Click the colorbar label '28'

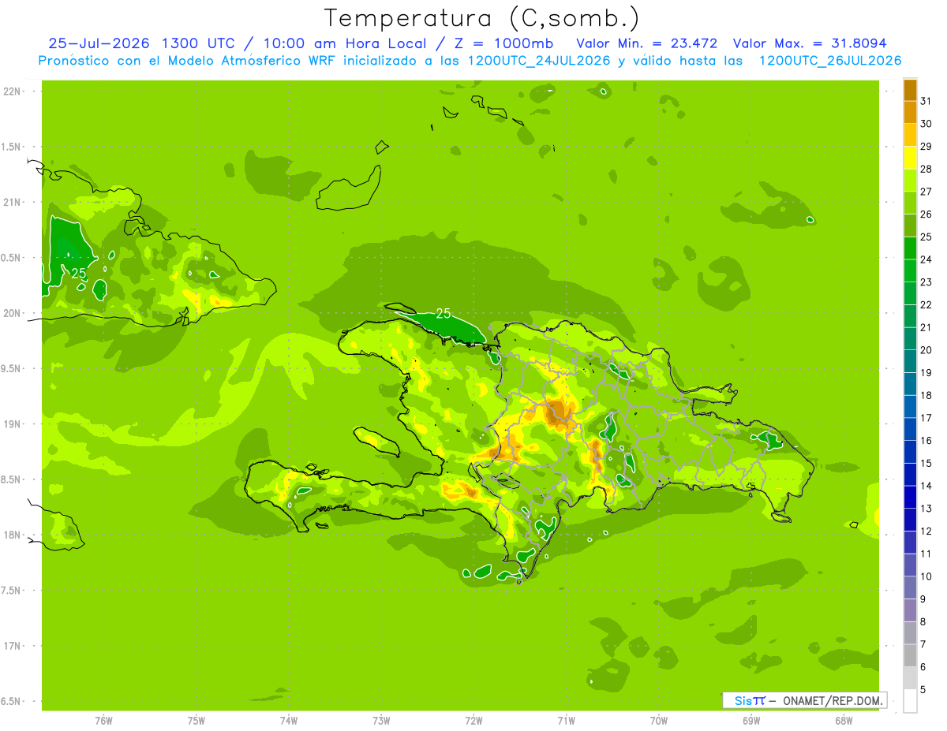pos(926,169)
